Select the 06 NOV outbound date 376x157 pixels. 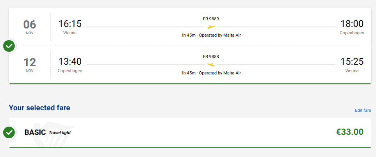tap(30, 27)
